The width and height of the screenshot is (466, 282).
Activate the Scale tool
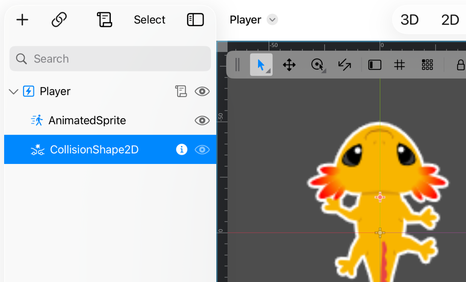(345, 65)
